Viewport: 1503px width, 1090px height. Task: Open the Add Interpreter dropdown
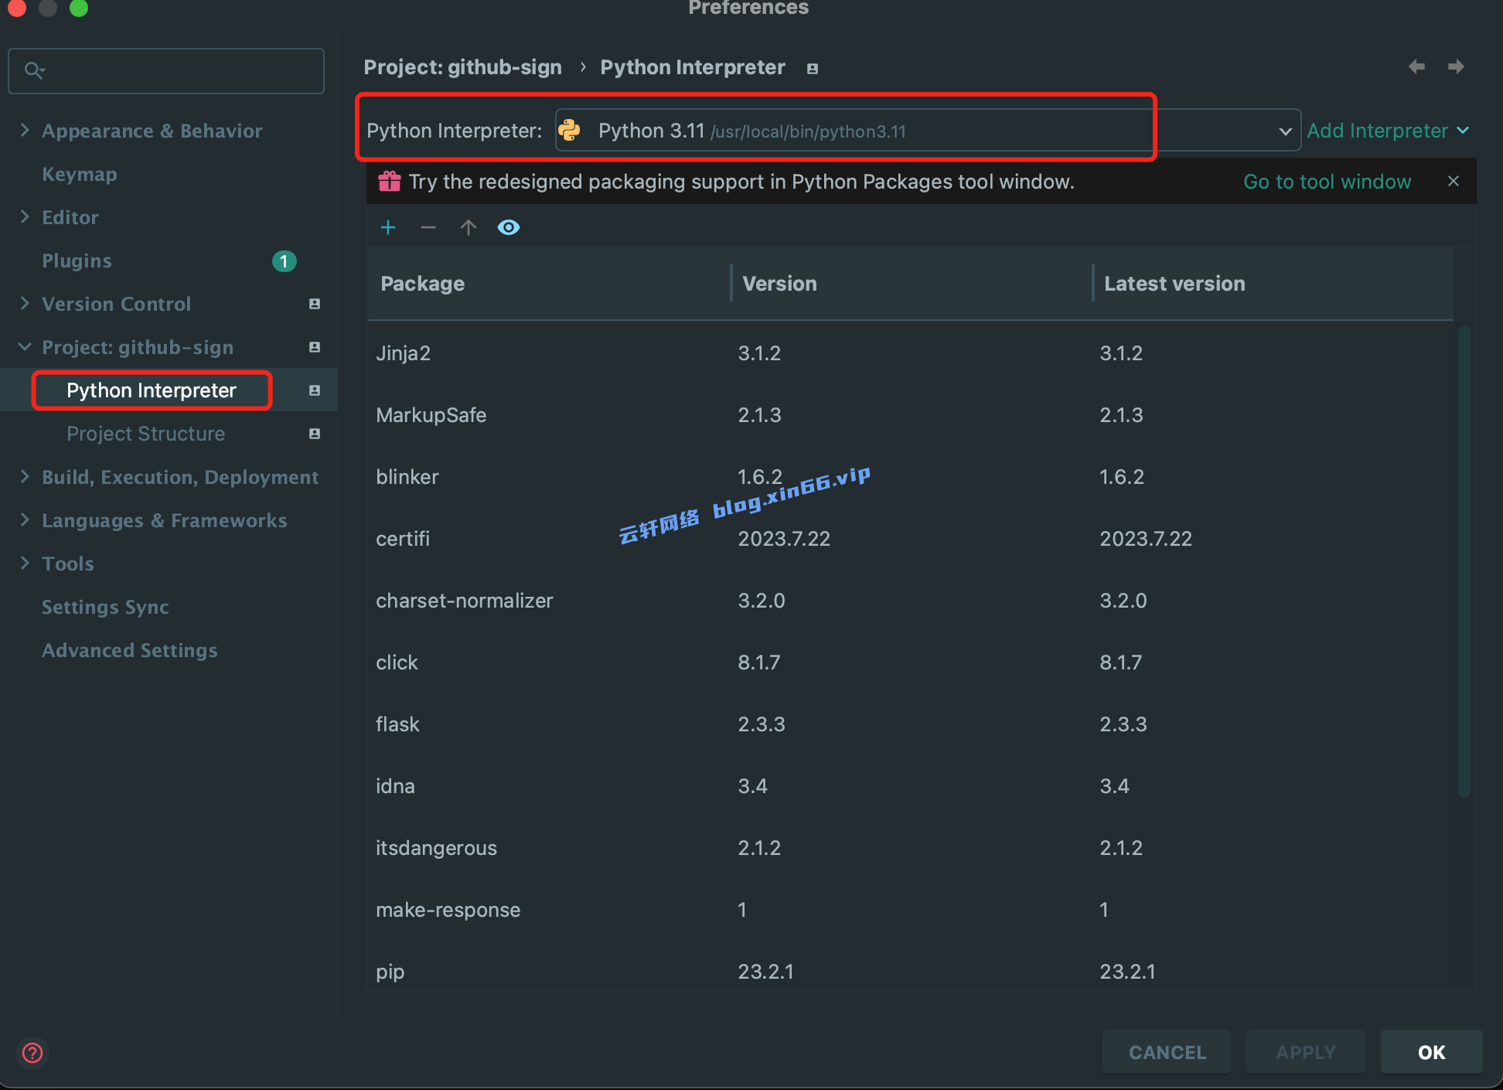pyautogui.click(x=1388, y=131)
